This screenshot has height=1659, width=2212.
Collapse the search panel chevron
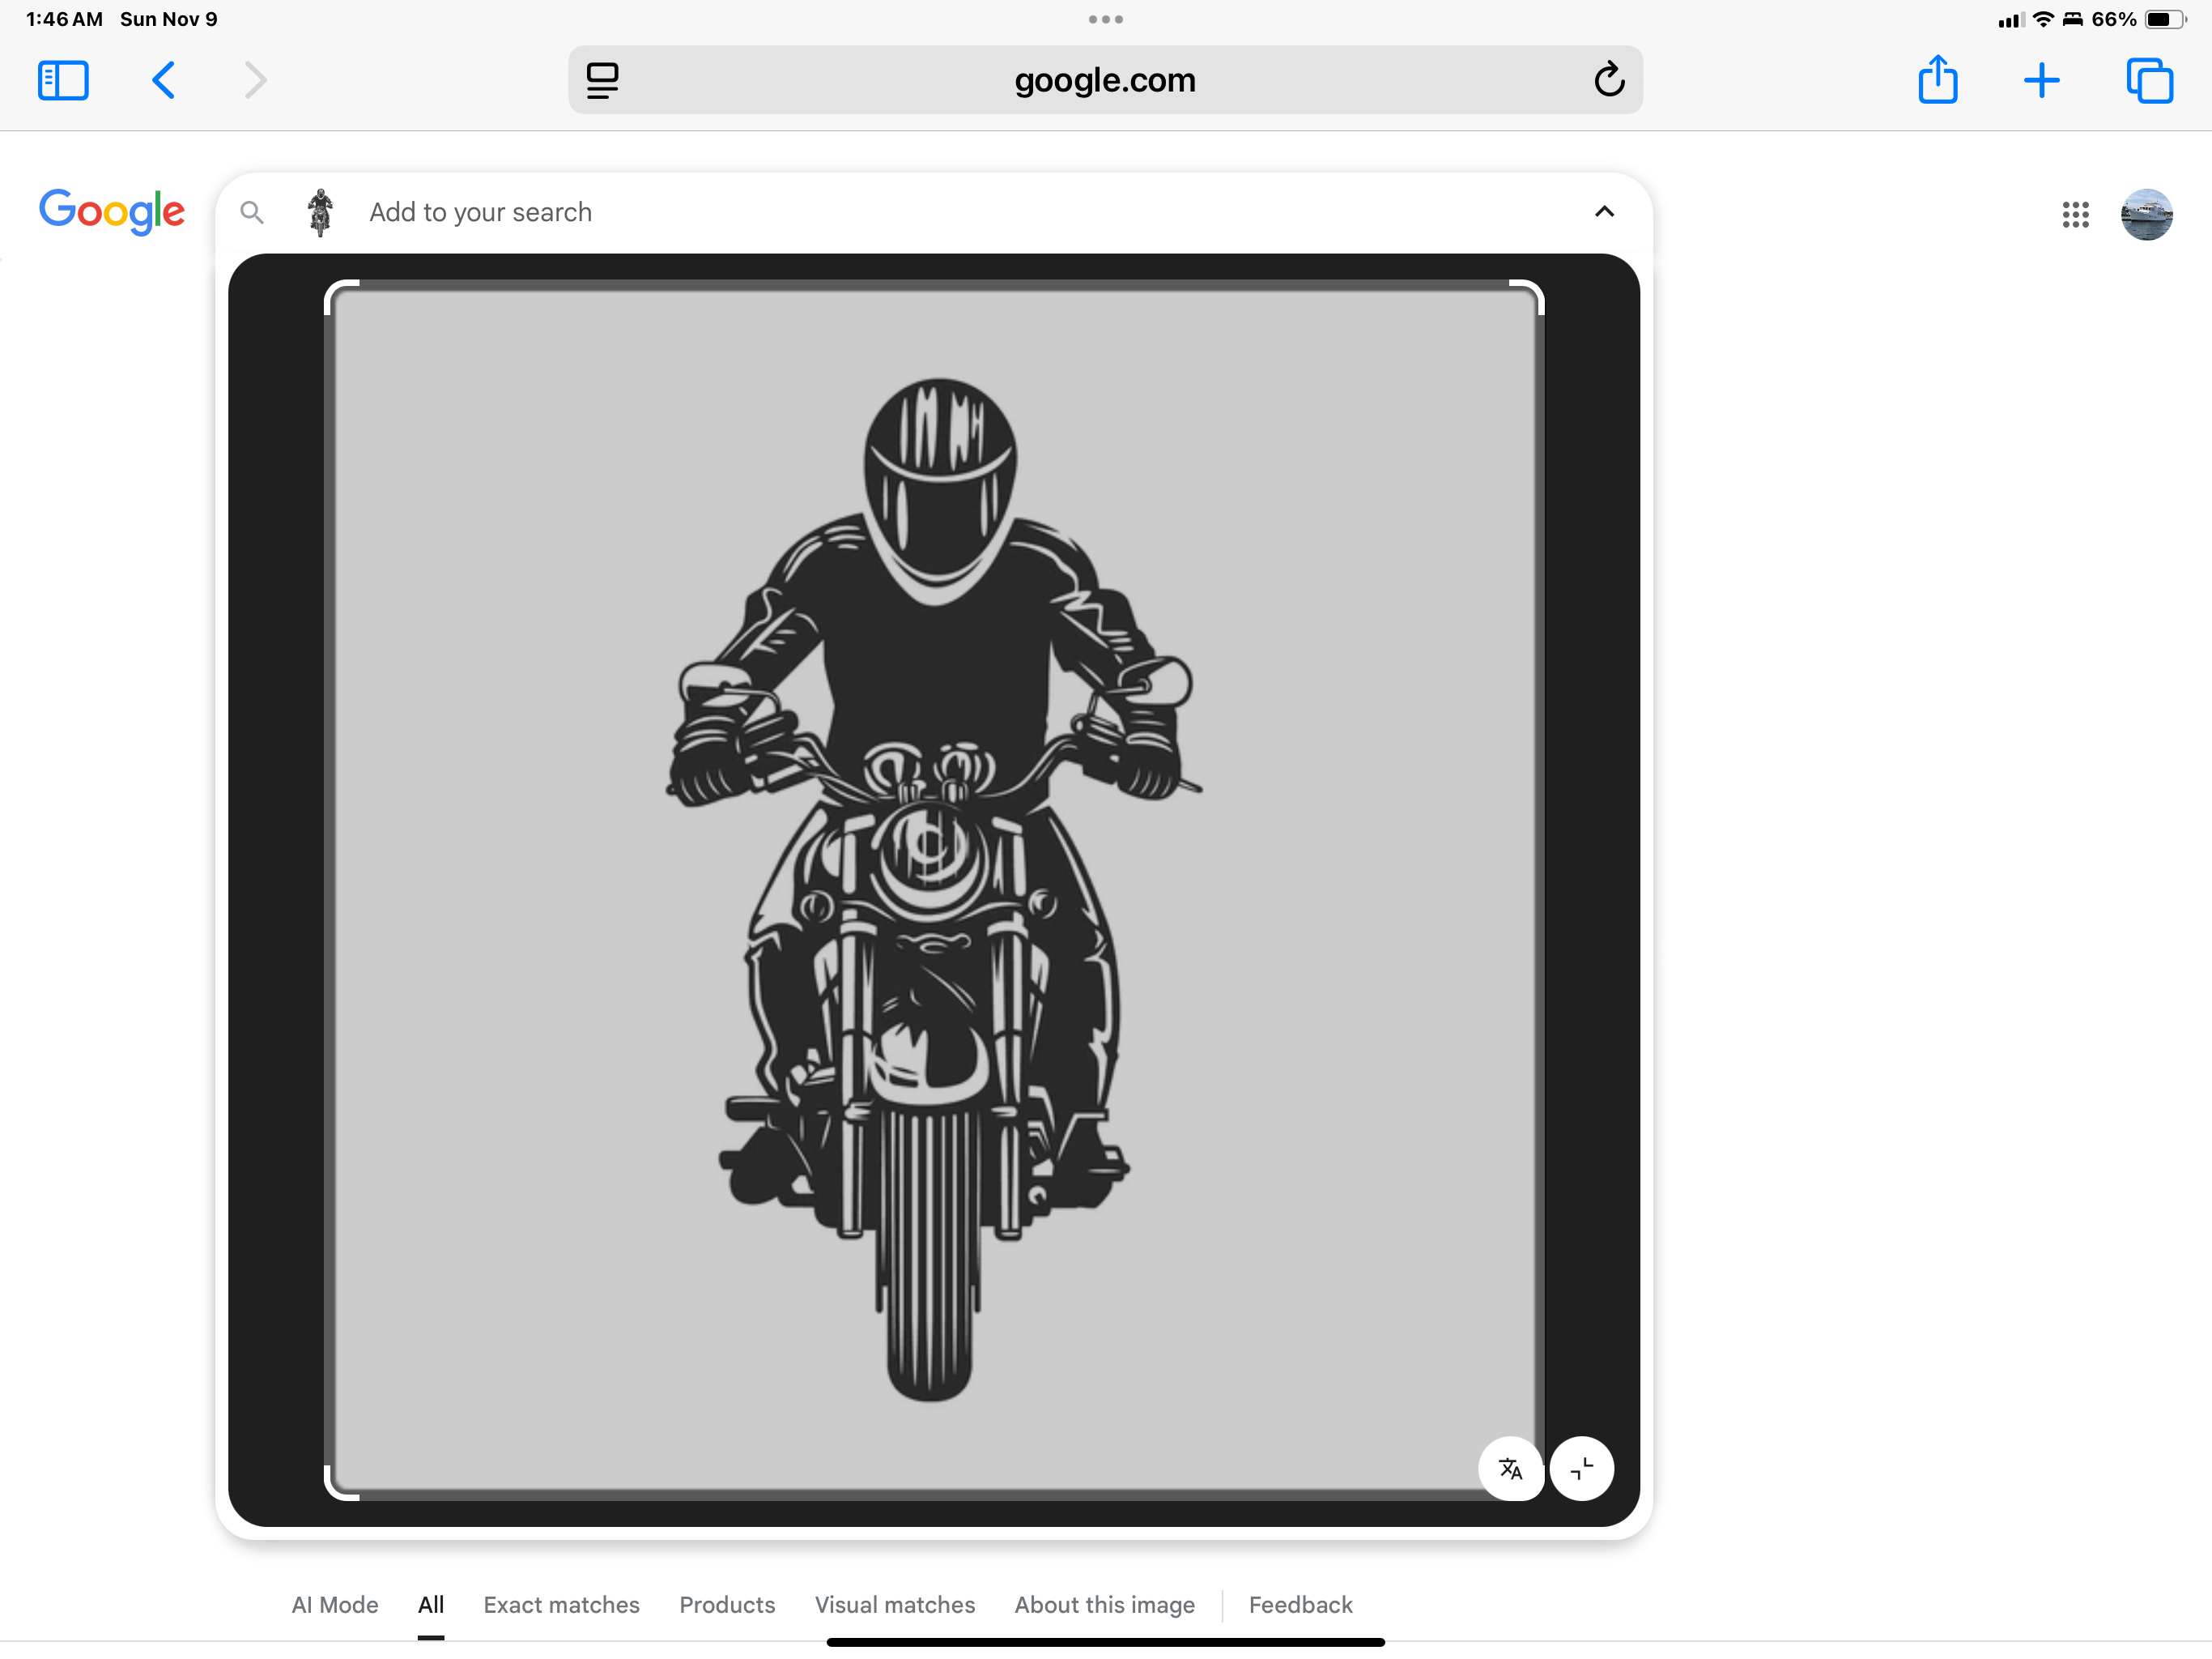point(1604,211)
